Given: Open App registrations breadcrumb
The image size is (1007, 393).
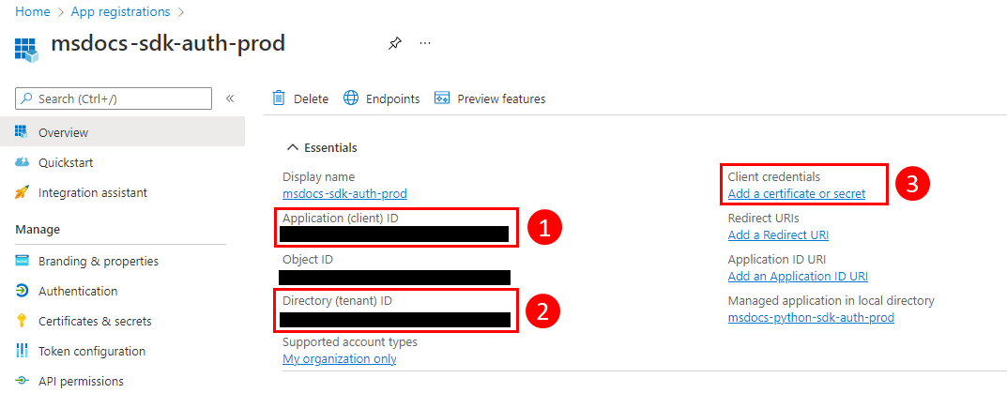Looking at the screenshot, I should (x=120, y=11).
